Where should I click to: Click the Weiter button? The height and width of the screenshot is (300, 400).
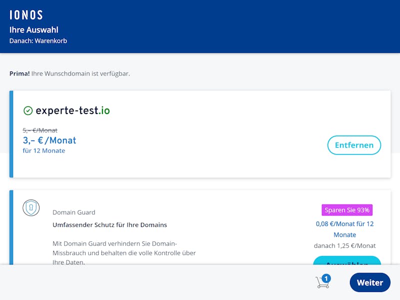click(x=370, y=282)
